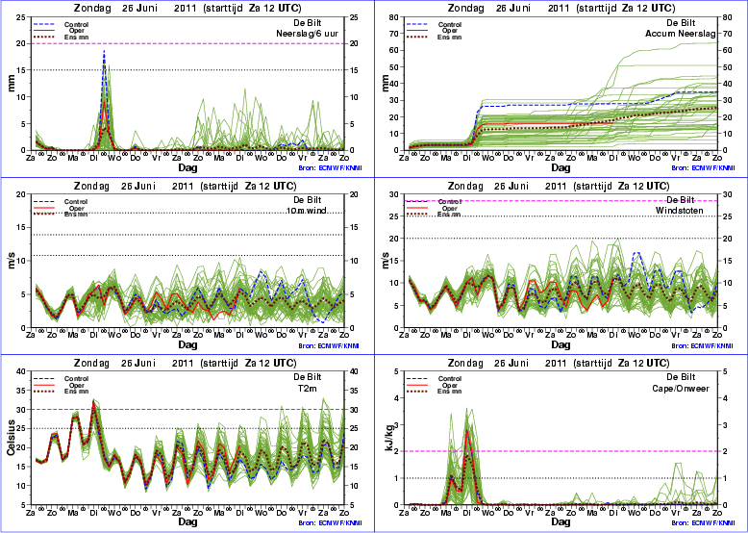The width and height of the screenshot is (748, 533).
Task: Click 'Control' legend entry in Windstoten chart
Action: pos(450,202)
